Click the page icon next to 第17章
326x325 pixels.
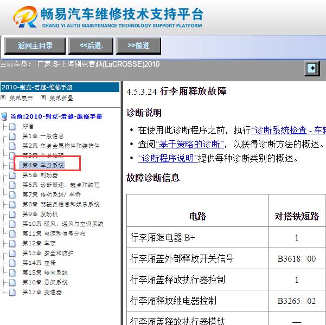point(12,292)
